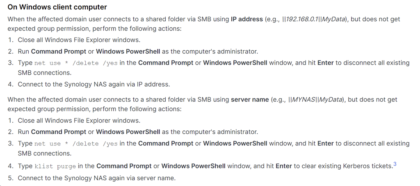
Task: Click "SMB connections." under the server name steps
Action: (x=44, y=154)
